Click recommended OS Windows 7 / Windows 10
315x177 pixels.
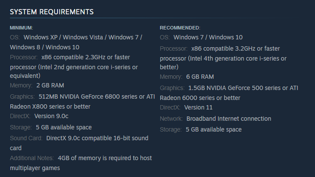point(208,37)
